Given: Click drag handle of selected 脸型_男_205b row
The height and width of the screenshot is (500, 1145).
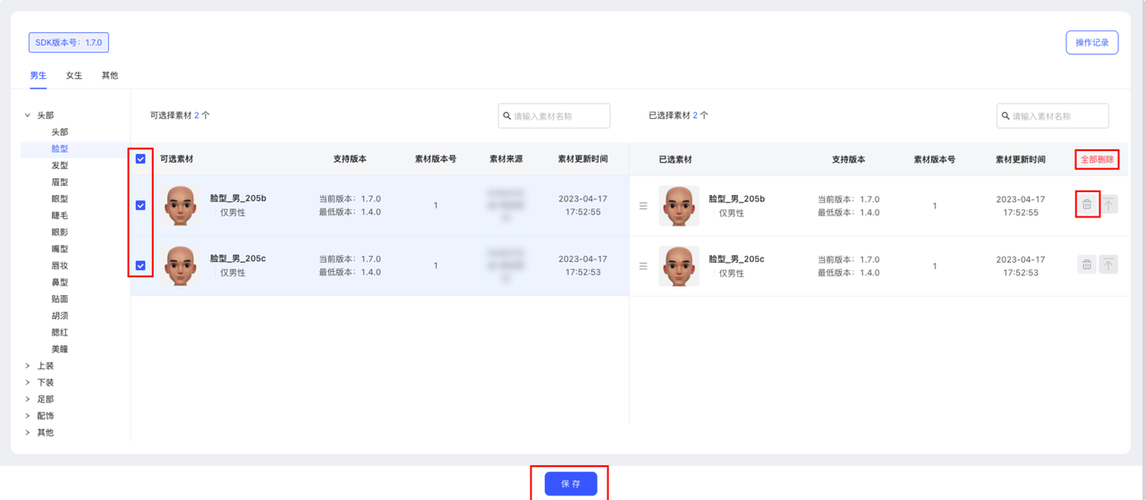Looking at the screenshot, I should [x=643, y=206].
